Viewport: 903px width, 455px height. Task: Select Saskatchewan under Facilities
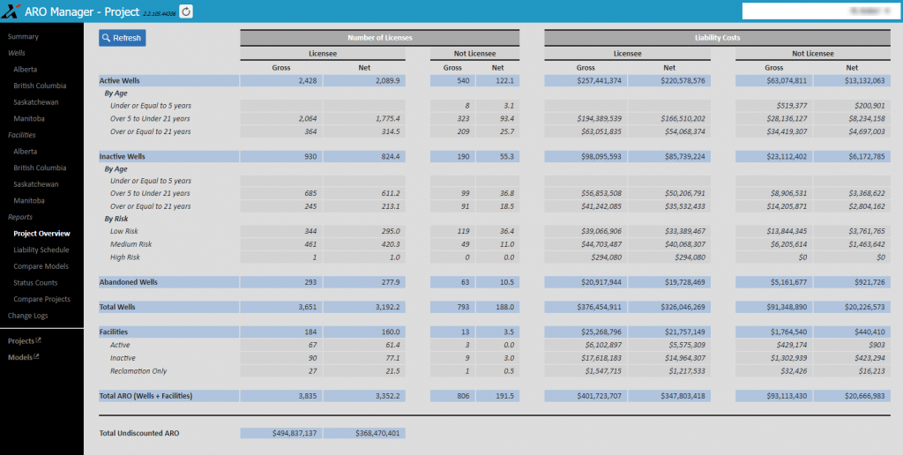click(x=35, y=184)
